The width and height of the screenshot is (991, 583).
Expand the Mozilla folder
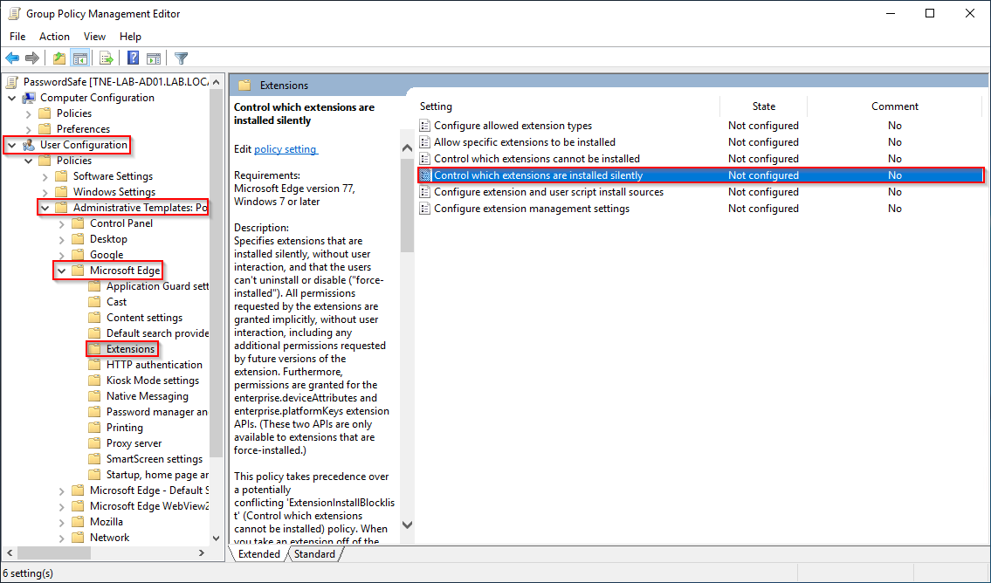click(x=60, y=521)
